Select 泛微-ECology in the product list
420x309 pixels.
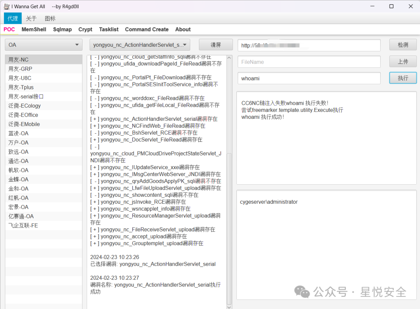coord(44,106)
